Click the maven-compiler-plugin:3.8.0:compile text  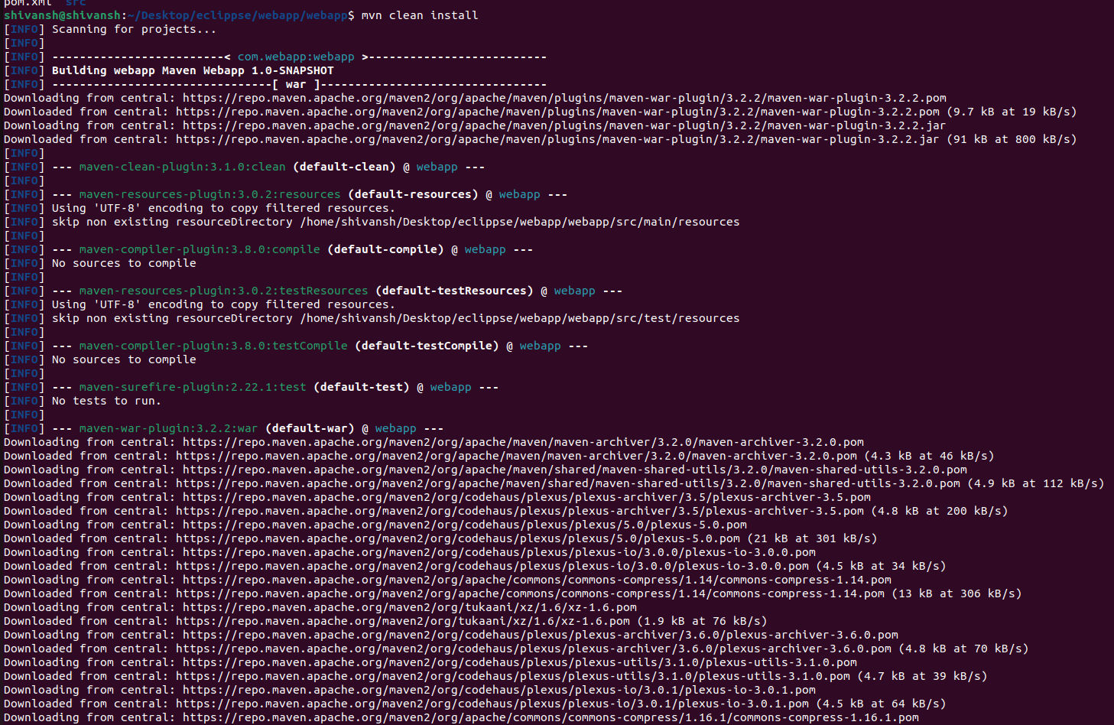pos(200,249)
